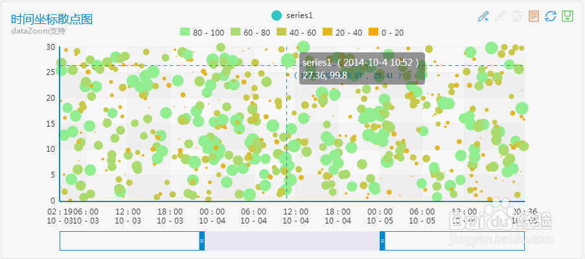Viewport: 585px width, 259px height.
Task: Toggle the 0 - 20 range swatch
Action: click(373, 32)
